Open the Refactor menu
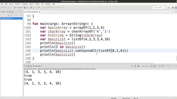Image resolution: width=177 pixels, height=99 pixels. 17,4
